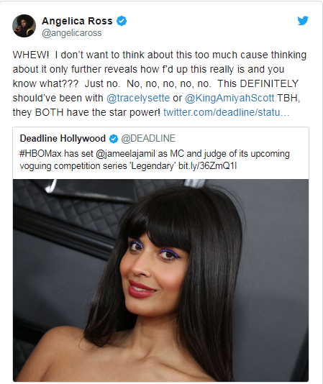
Task: Click the quoted tweet card header
Action: [98, 138]
